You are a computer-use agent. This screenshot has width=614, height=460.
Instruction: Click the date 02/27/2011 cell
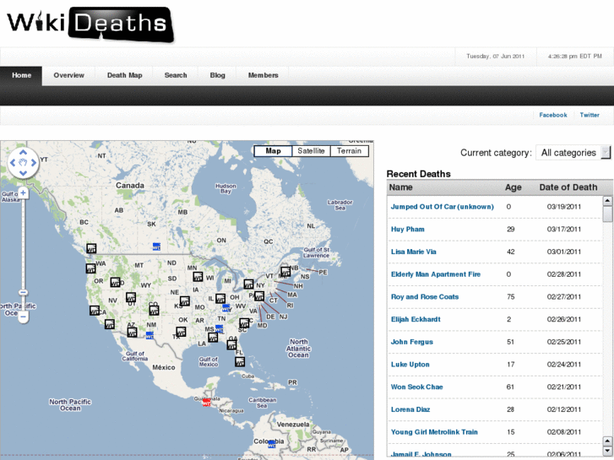pyautogui.click(x=564, y=297)
